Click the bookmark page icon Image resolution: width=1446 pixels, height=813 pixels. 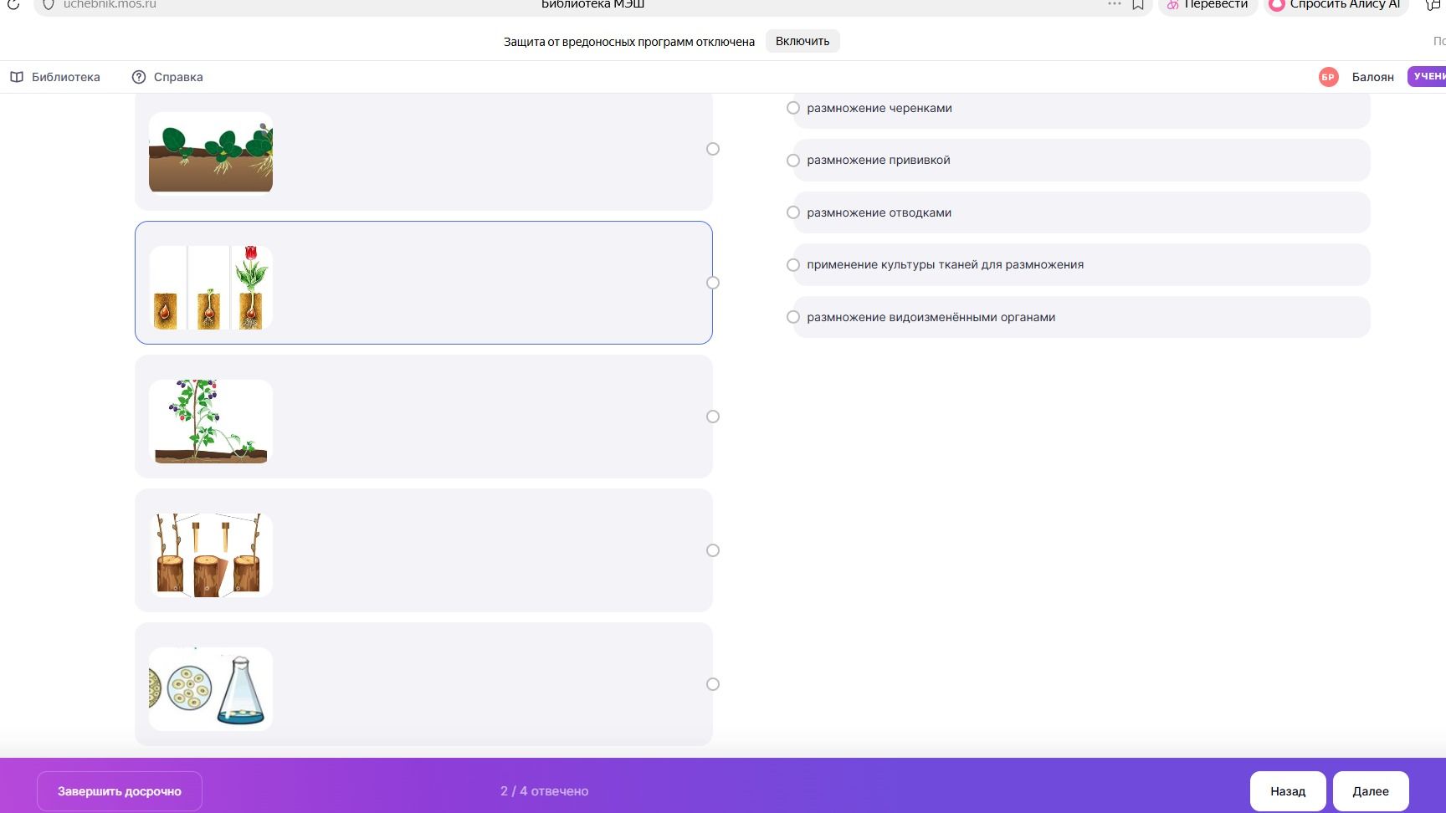[1138, 4]
